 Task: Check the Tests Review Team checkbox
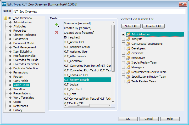[x=123, y=81]
